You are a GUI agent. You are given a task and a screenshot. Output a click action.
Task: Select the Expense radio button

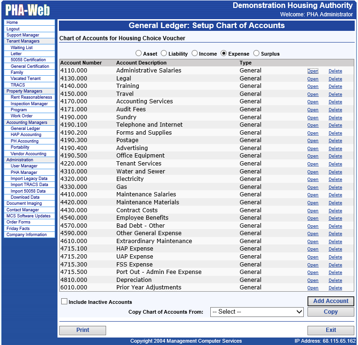[x=223, y=53]
